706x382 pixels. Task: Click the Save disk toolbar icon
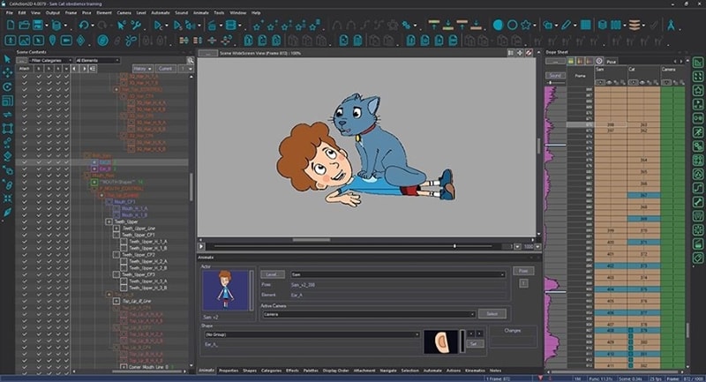[x=38, y=25]
